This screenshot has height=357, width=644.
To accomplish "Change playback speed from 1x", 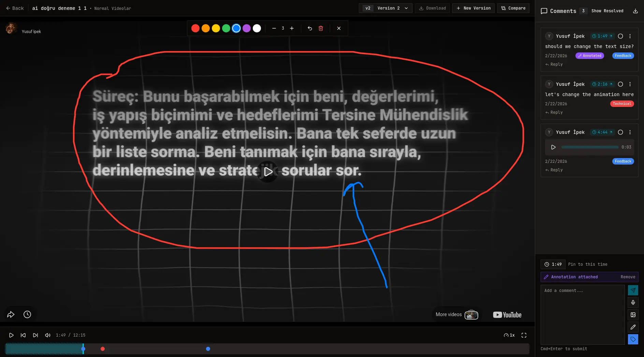I will click(x=509, y=335).
